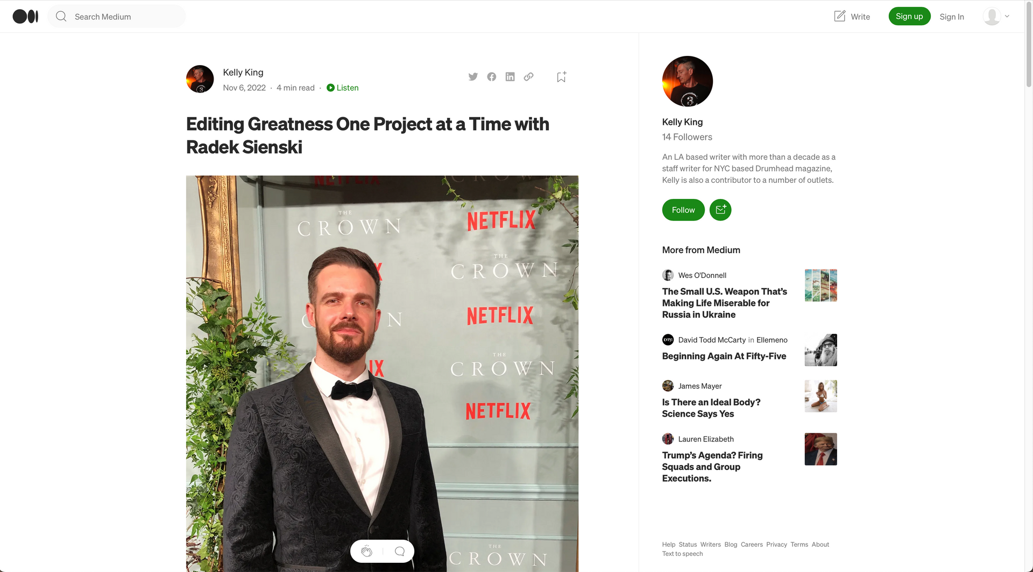Read Trump's Agenda article
Viewport: 1033px width, 572px height.
[x=712, y=467]
